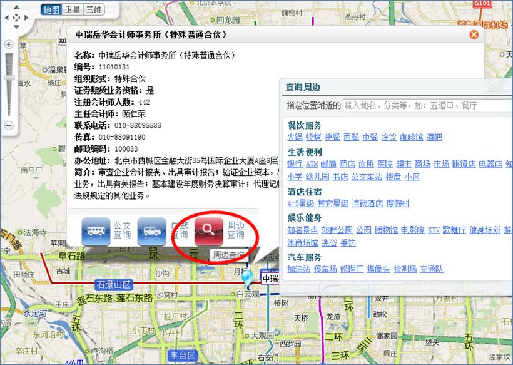Image resolution: width=513 pixels, height=365 pixels.
Task: Zoom in with the plus icon
Action: [x=8, y=45]
